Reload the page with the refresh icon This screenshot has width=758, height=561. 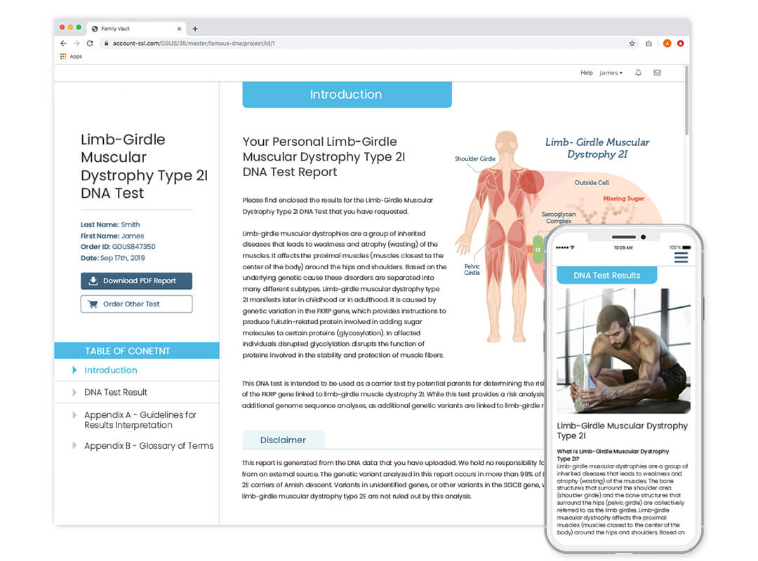click(x=90, y=43)
